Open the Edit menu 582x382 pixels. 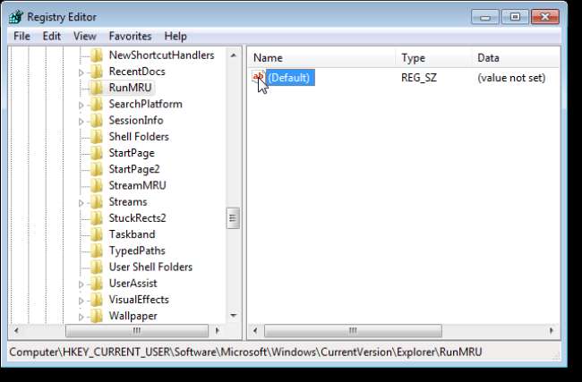[x=52, y=37]
